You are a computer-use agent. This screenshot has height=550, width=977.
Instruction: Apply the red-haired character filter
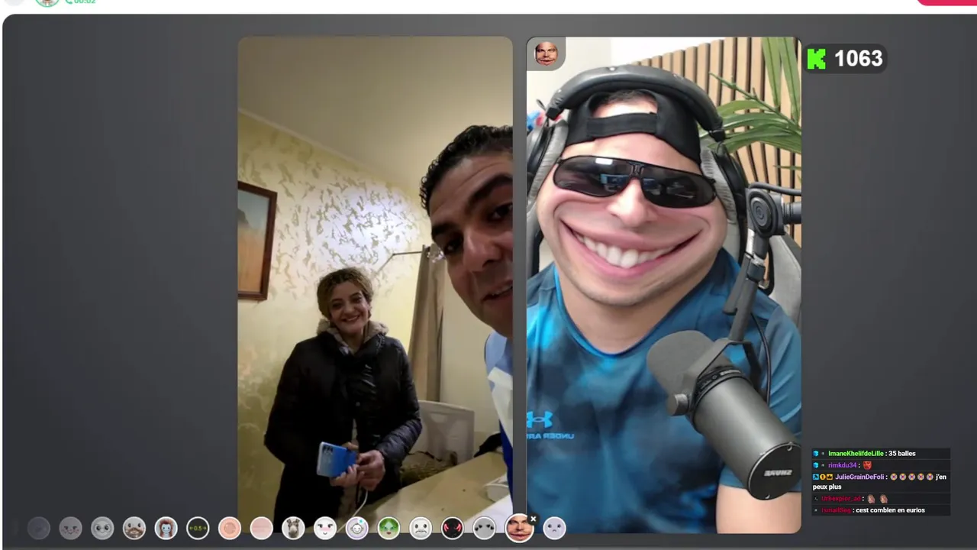coord(166,528)
